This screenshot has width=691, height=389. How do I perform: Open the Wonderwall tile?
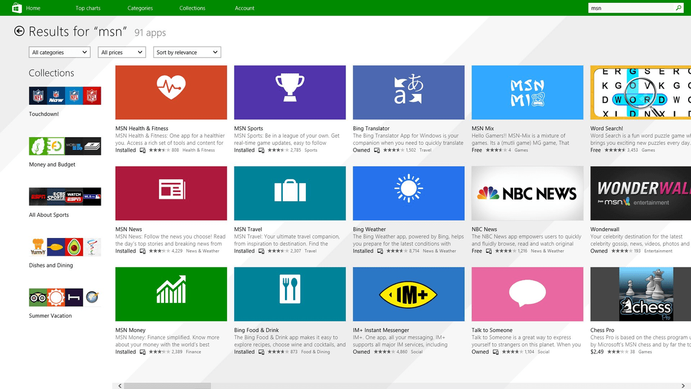coord(640,193)
